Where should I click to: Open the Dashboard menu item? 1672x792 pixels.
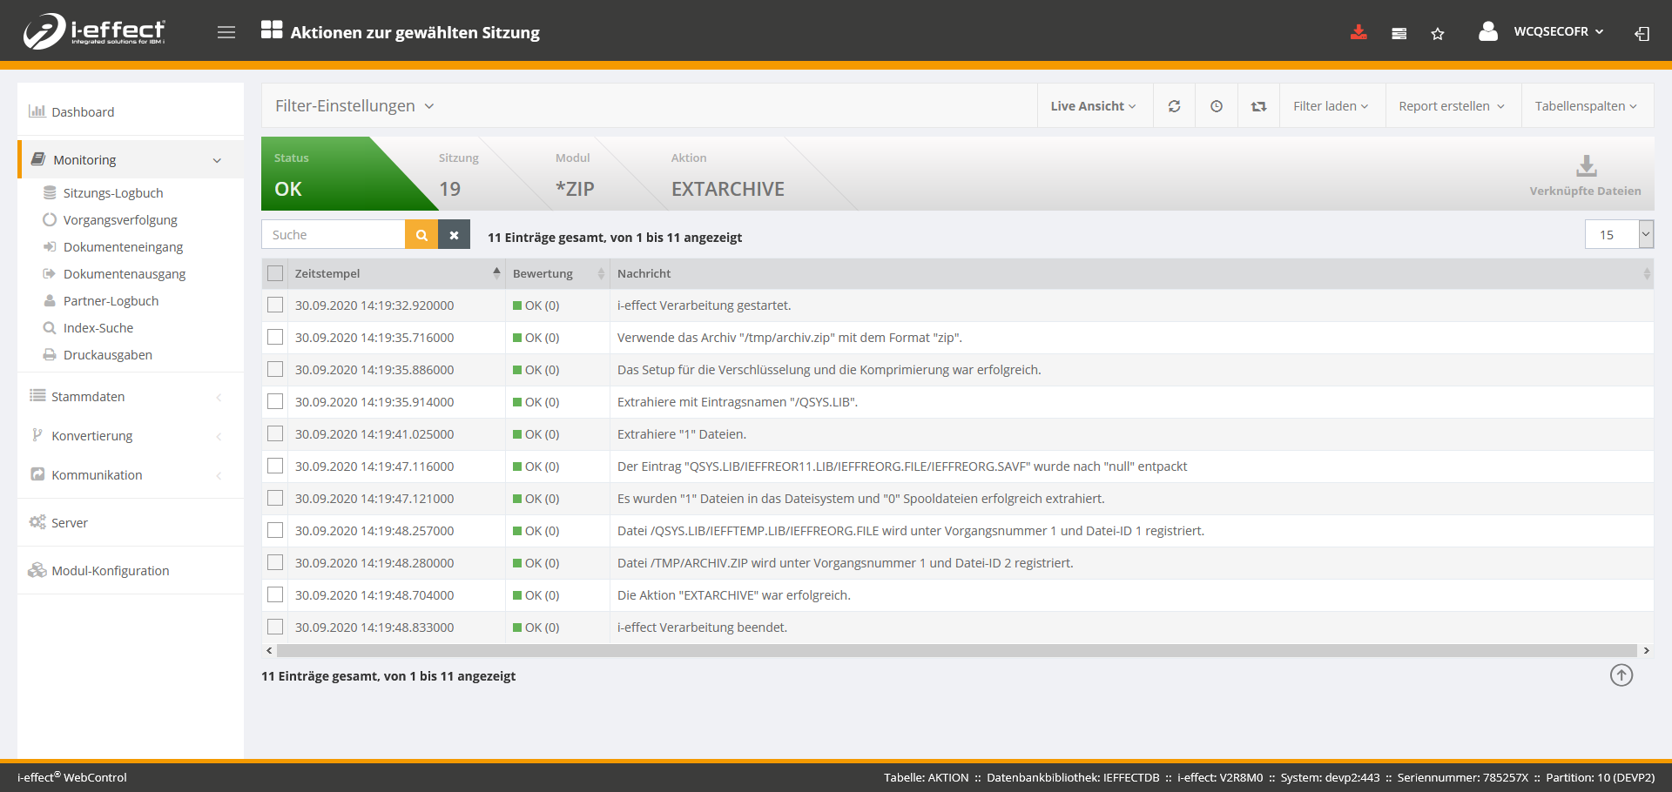(x=83, y=112)
